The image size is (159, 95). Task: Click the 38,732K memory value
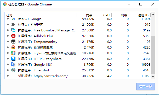(x=88, y=76)
